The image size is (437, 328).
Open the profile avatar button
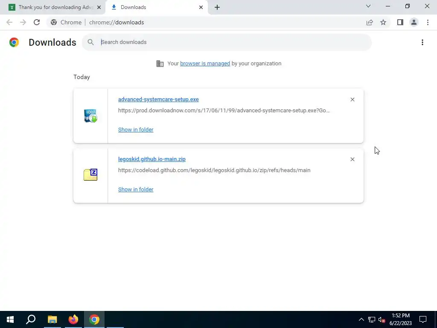(x=414, y=22)
